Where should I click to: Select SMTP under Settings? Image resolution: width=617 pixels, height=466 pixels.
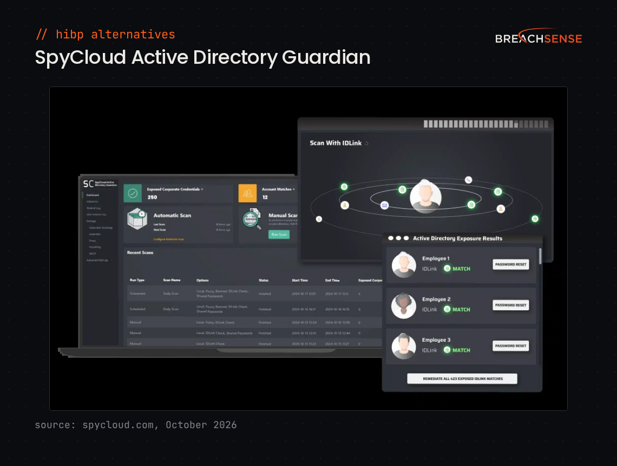click(93, 254)
